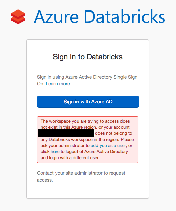This screenshot has width=176, height=211.
Task: Follow the 'add you as a user' link
Action: [108, 146]
